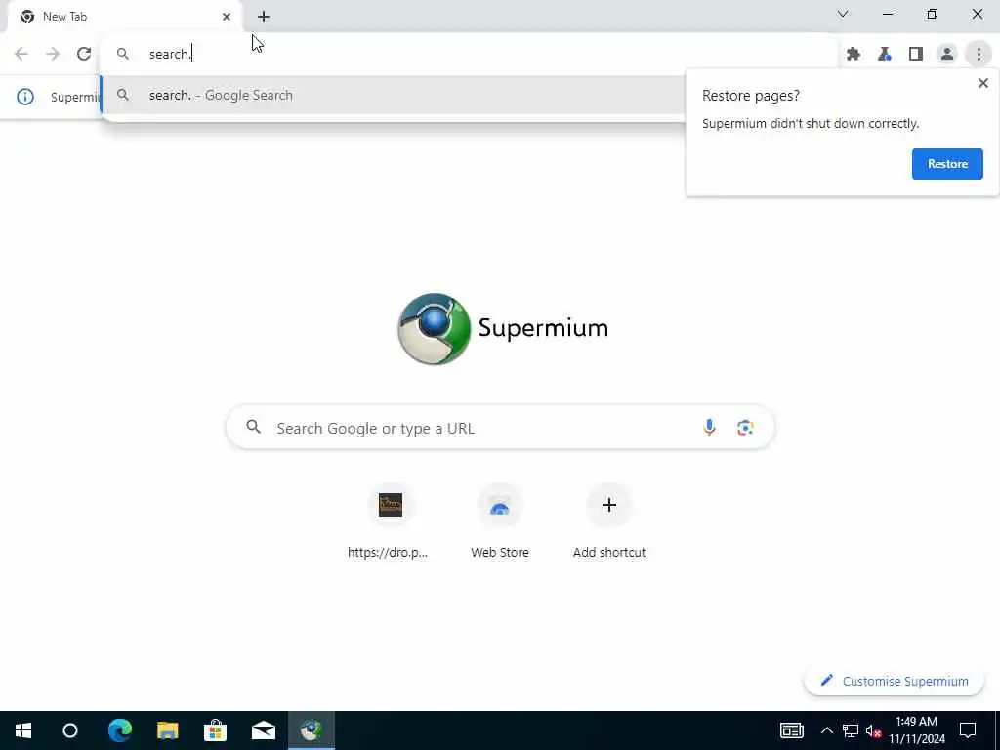
Task: Open the tab search chevron
Action: 843,14
